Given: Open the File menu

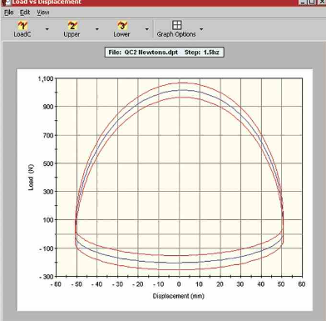Looking at the screenshot, I should coord(8,13).
